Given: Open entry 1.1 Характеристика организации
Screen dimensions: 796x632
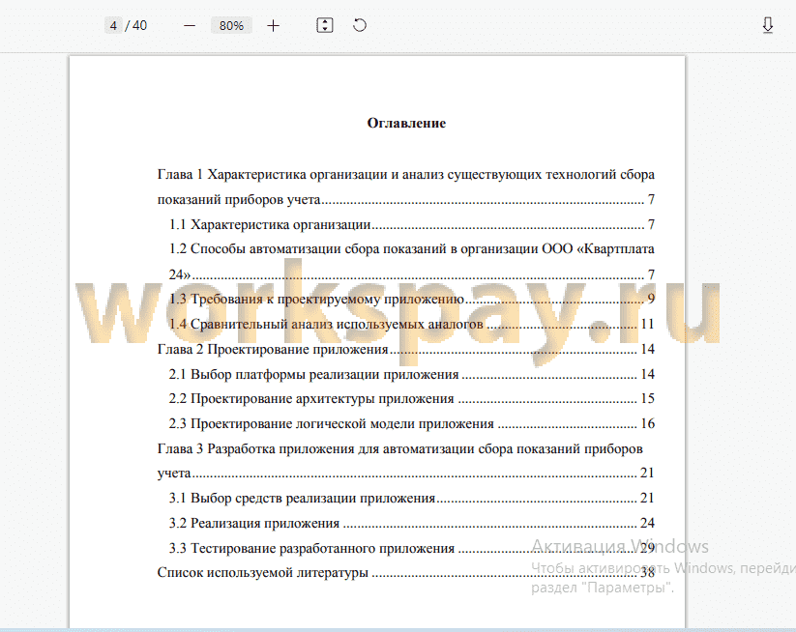Looking at the screenshot, I should (412, 224).
